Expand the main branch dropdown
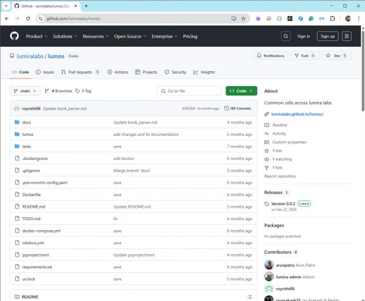 (25, 91)
